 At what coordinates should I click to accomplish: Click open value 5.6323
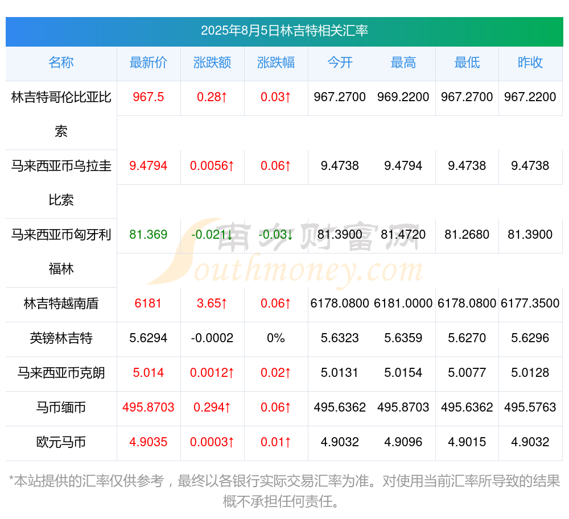tap(340, 338)
